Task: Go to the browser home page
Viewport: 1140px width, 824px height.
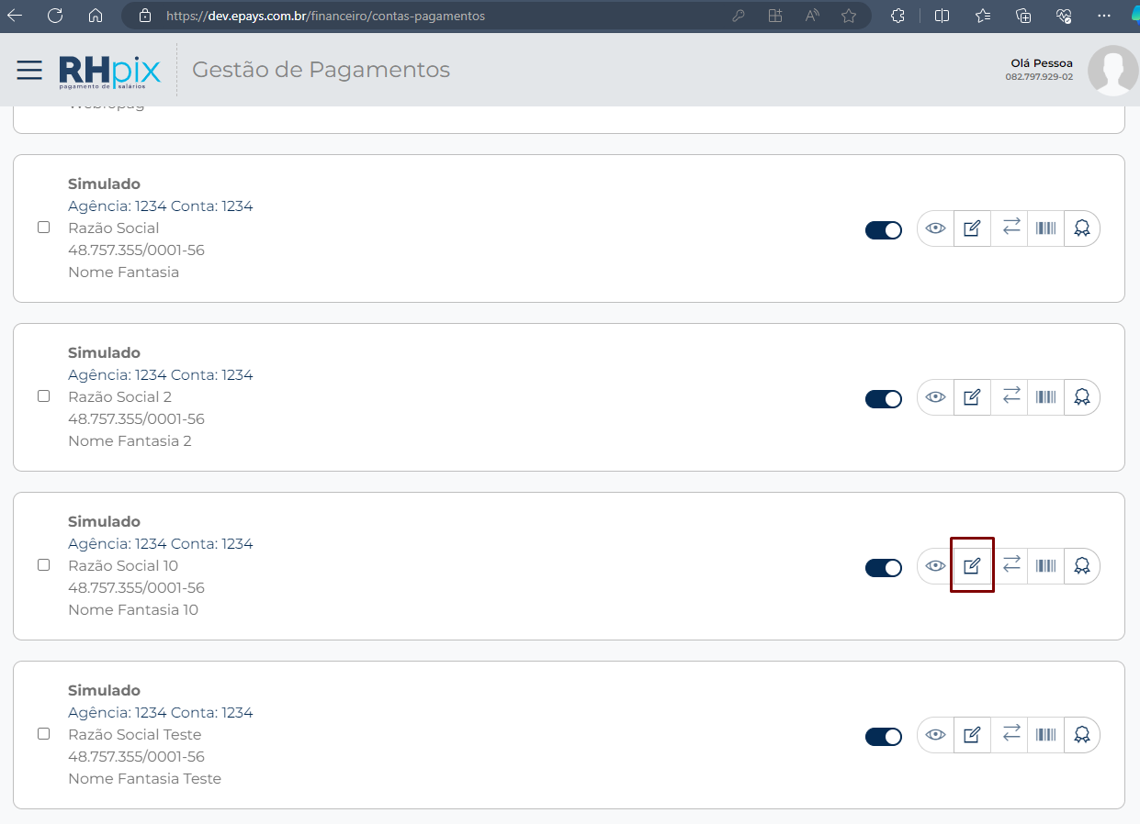Action: point(96,16)
